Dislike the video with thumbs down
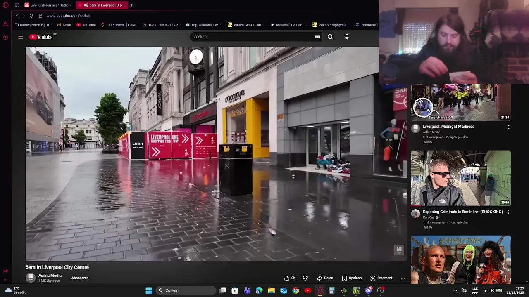This screenshot has width=529, height=297. click(305, 278)
